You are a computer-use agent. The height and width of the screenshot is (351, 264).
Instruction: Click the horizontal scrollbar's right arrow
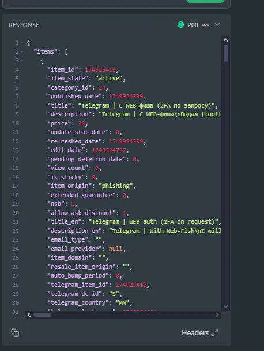(217, 315)
